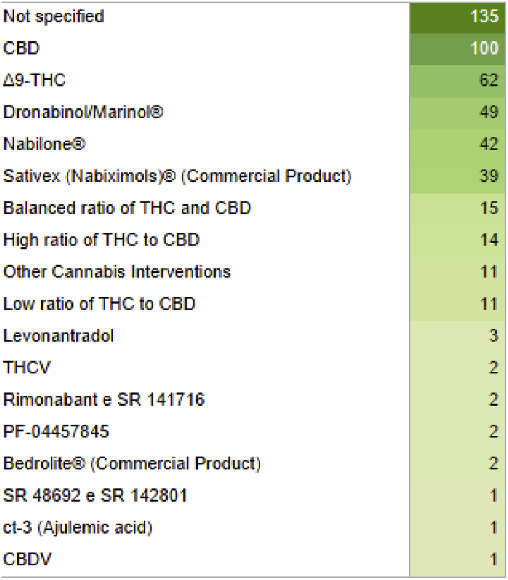Select the value 14 cell

pos(457,240)
